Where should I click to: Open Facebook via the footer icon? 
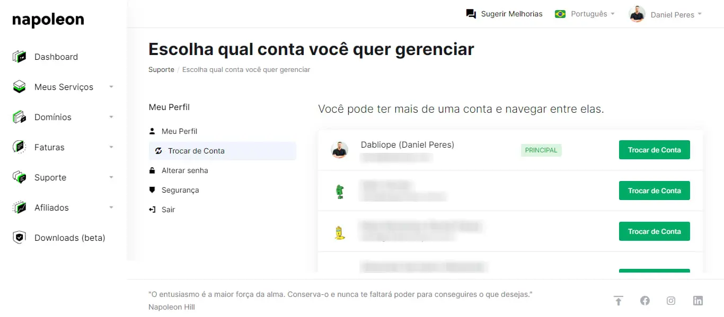click(x=644, y=301)
